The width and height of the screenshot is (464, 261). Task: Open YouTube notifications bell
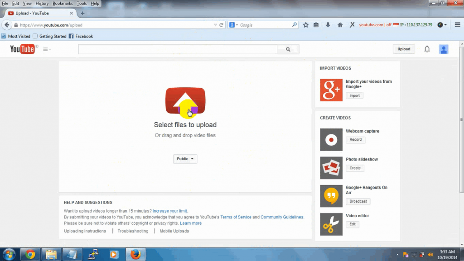(x=426, y=49)
